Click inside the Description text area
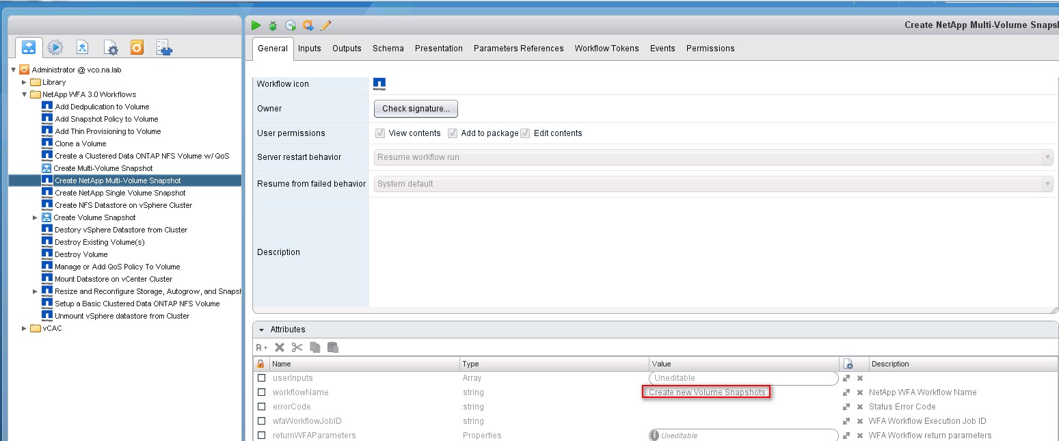The image size is (1059, 441). (714, 252)
